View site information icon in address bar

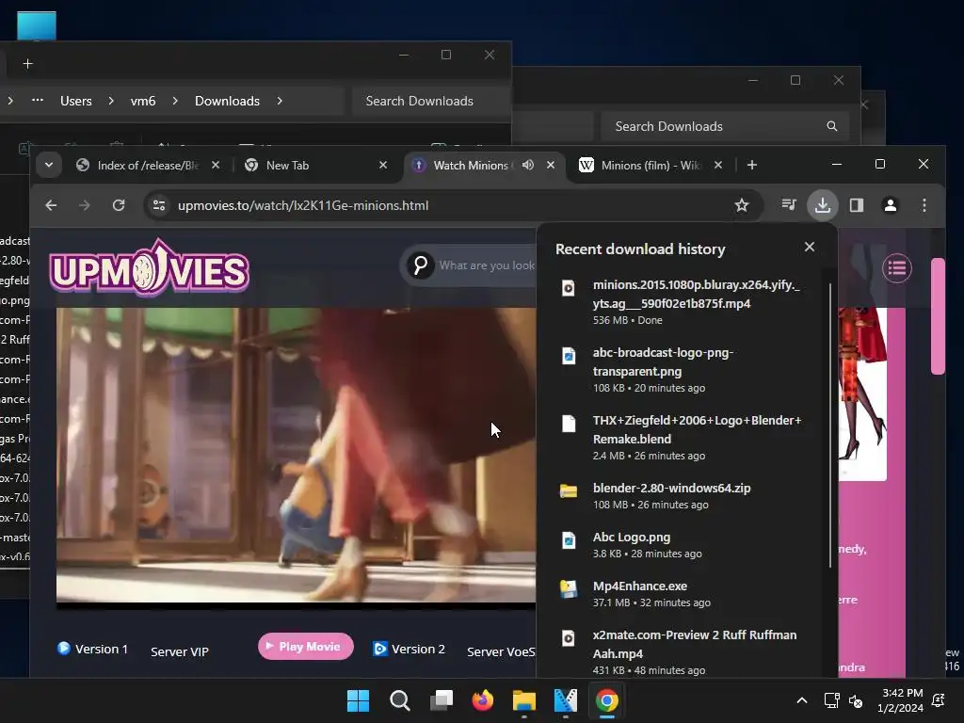pyautogui.click(x=159, y=205)
